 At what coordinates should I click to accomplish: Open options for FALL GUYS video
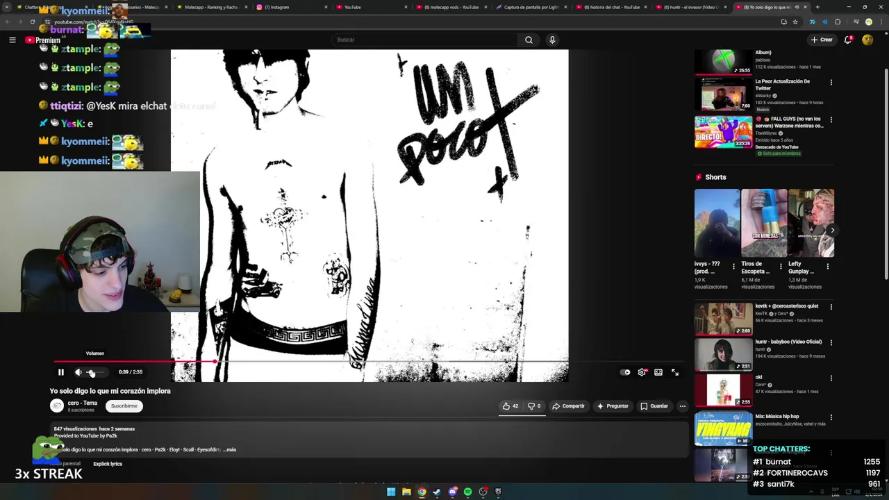pos(831,120)
